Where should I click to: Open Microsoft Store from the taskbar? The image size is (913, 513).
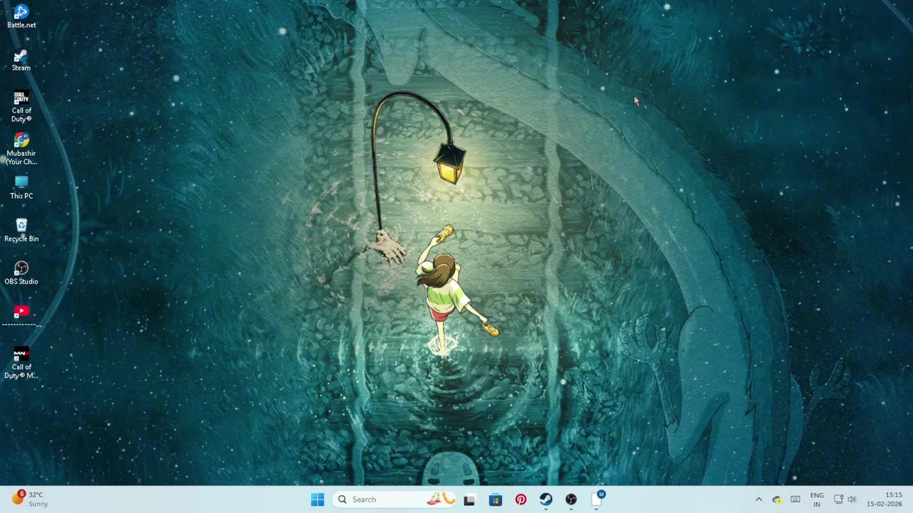(495, 499)
